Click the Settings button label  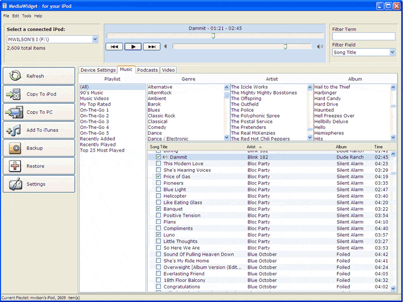[36, 184]
